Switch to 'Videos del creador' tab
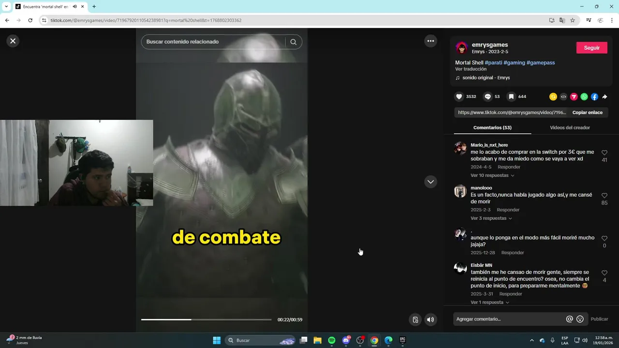Viewport: 619px width, 348px height. click(570, 128)
